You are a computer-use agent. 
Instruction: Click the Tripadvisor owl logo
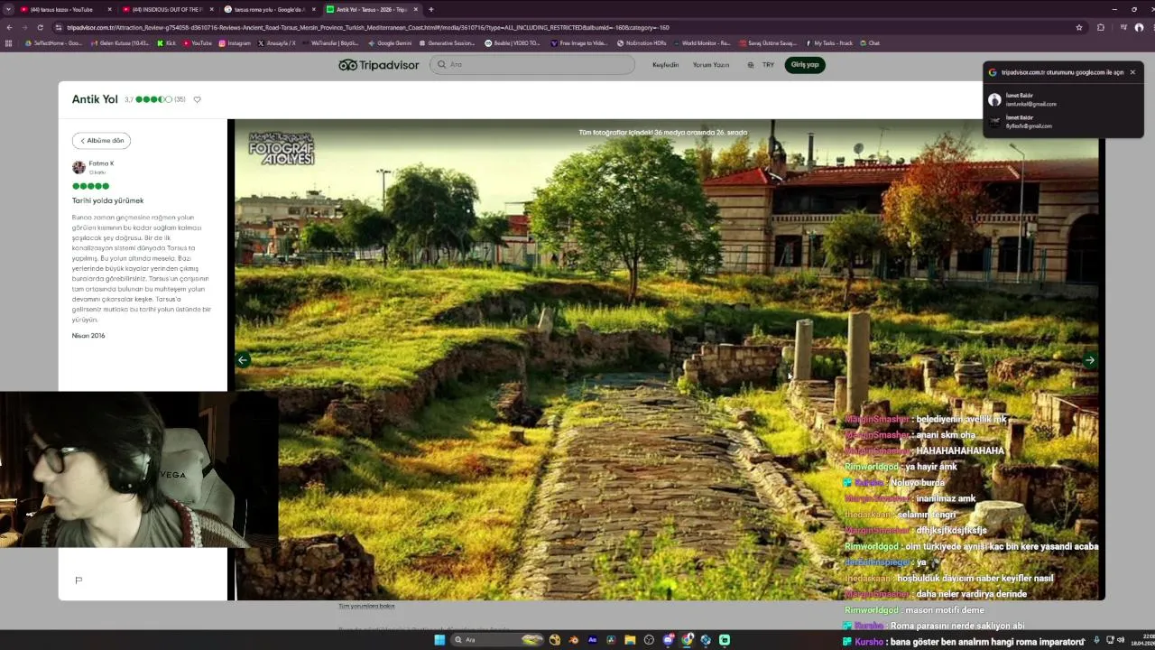pyautogui.click(x=378, y=65)
